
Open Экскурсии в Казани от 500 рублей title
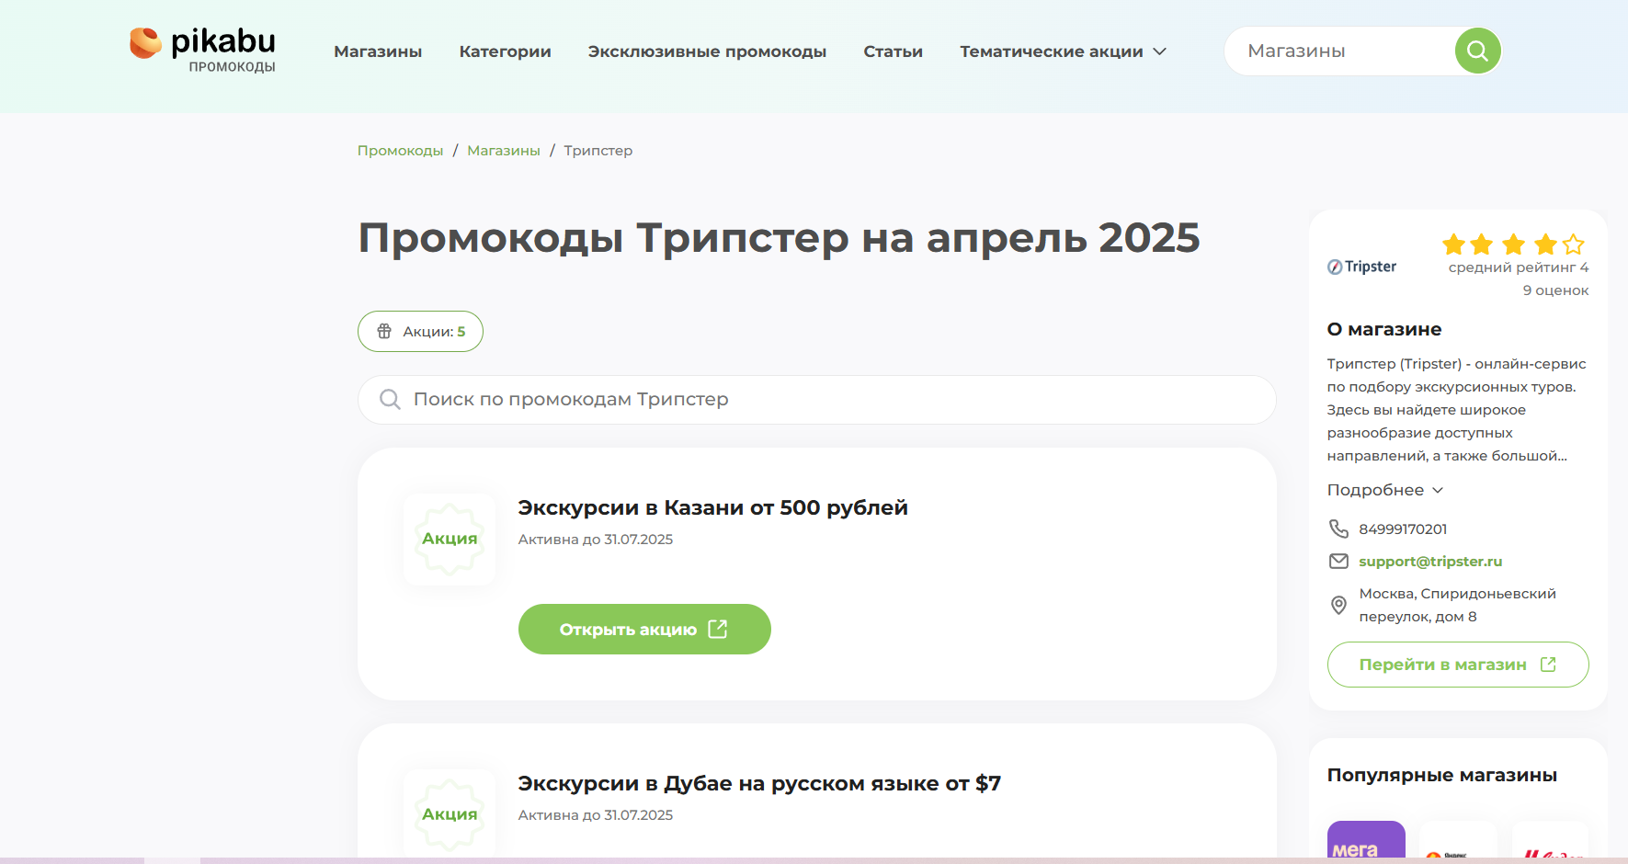[x=712, y=507]
